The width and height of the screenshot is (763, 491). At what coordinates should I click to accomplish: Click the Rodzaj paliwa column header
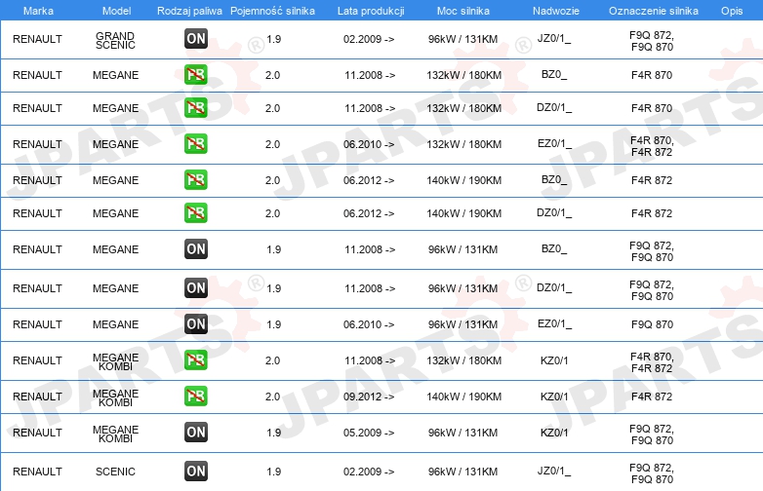coord(189,11)
